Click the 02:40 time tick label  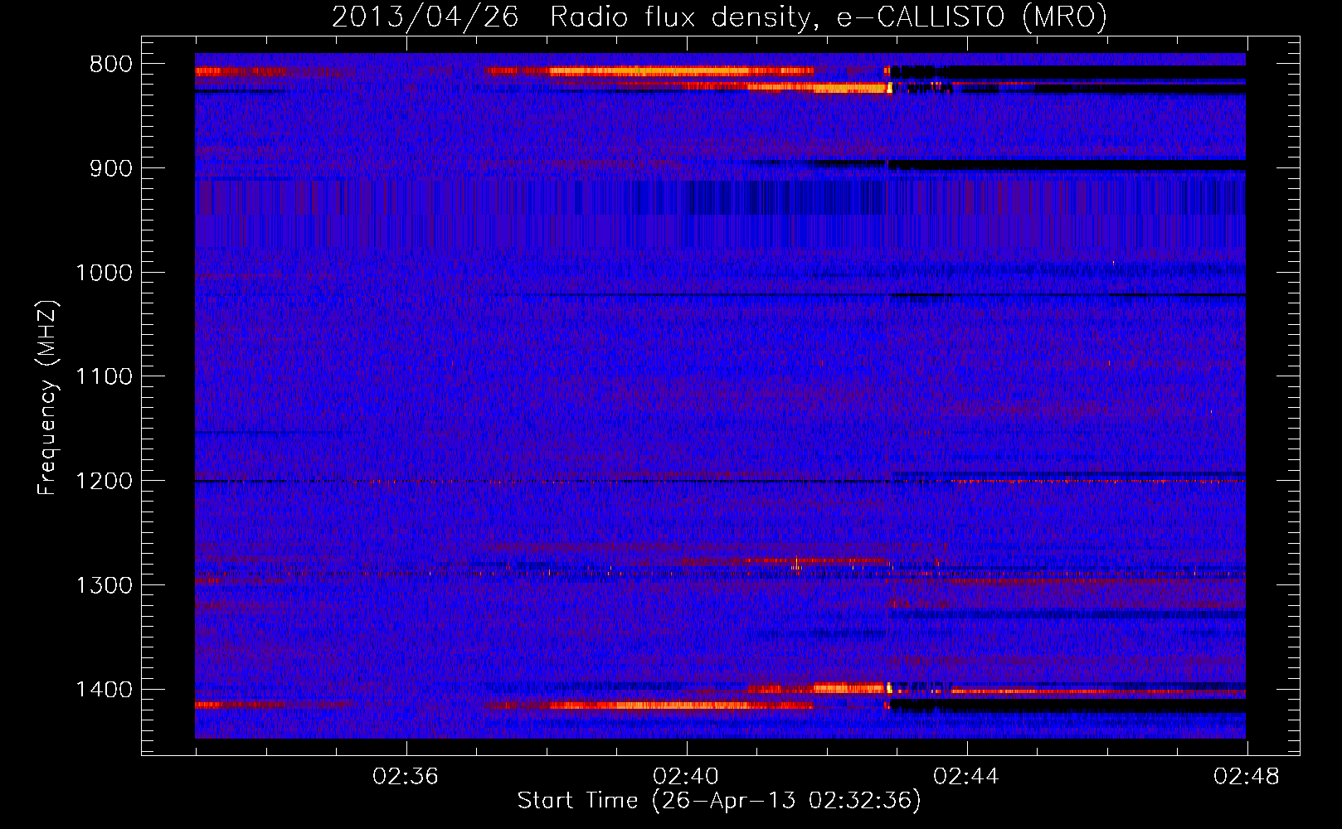[686, 776]
